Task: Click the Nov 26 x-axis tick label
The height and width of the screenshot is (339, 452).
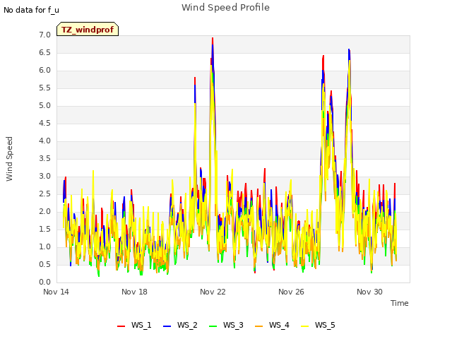Action: pos(291,292)
